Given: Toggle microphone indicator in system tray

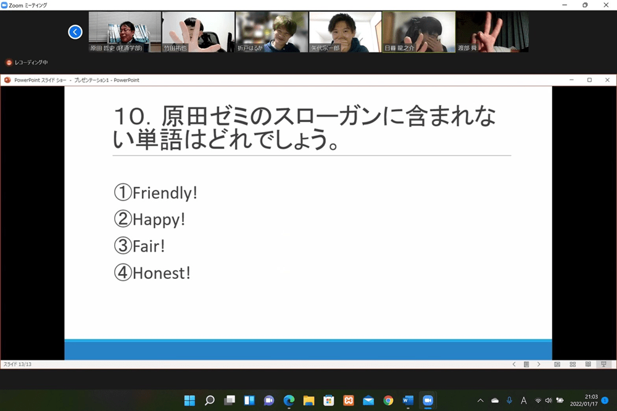Looking at the screenshot, I should coord(509,401).
